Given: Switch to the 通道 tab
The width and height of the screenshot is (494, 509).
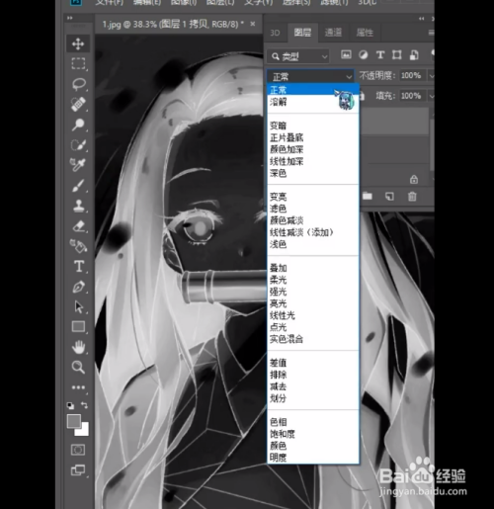Looking at the screenshot, I should click(333, 33).
